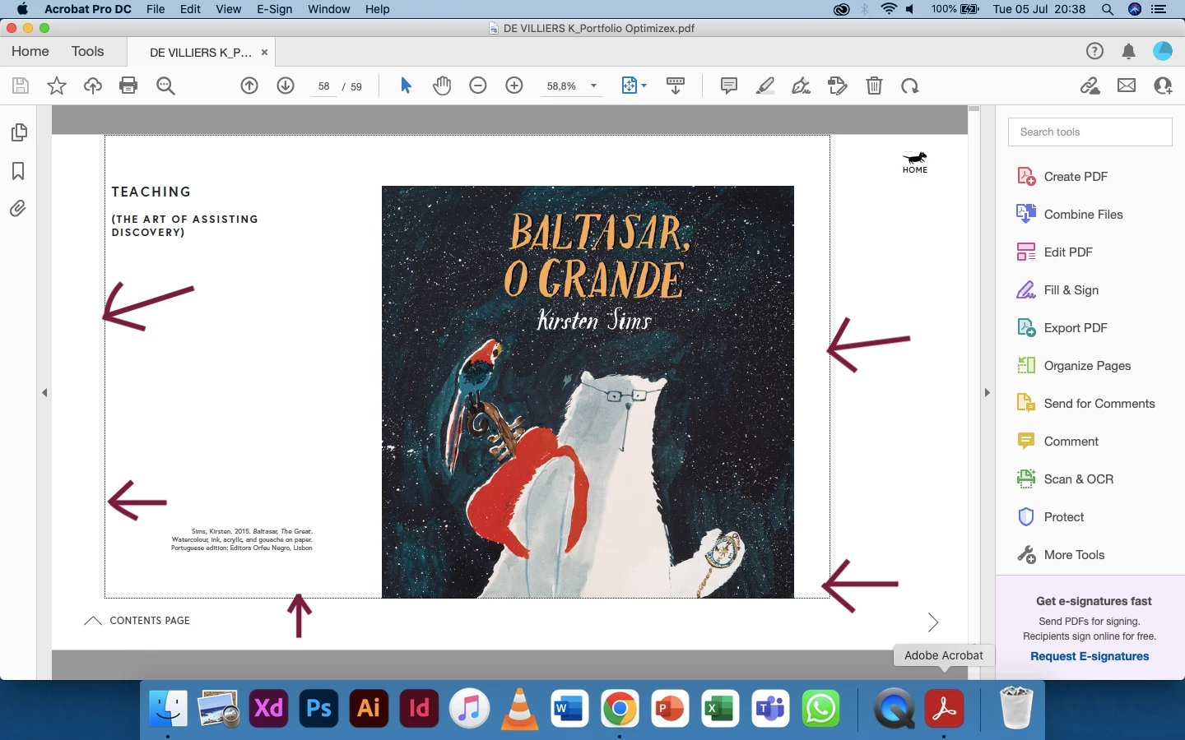Screen dimensions: 1185x740
Task: Zoom out with the minus button
Action: coord(478,86)
